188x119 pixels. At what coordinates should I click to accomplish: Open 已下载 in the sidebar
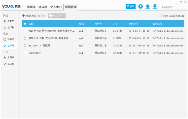tap(9, 28)
